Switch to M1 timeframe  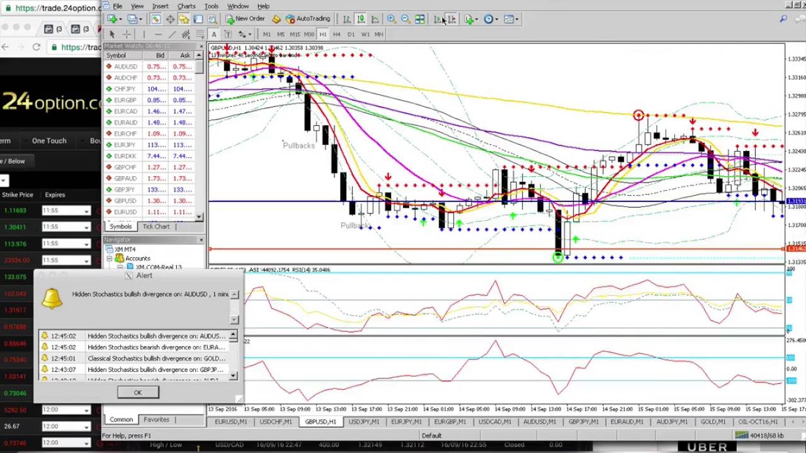click(267, 35)
